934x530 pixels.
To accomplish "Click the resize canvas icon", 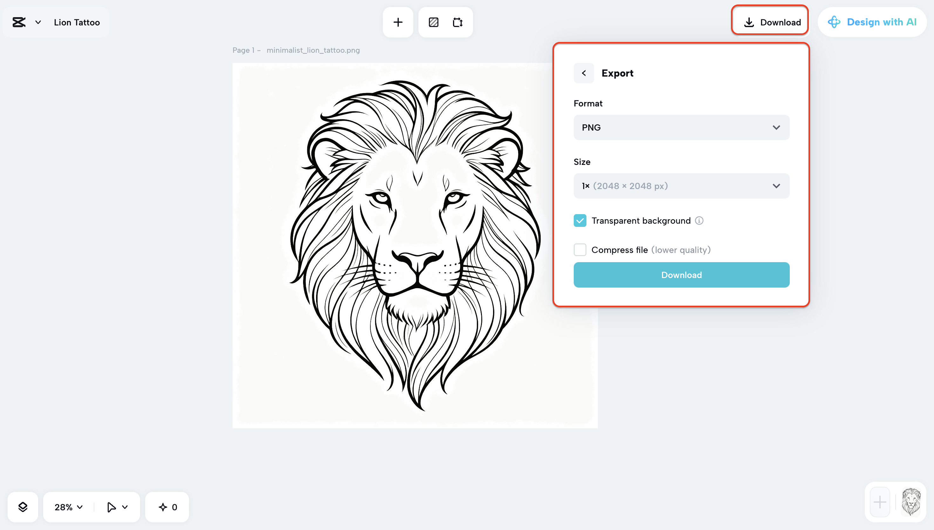I will coord(457,22).
